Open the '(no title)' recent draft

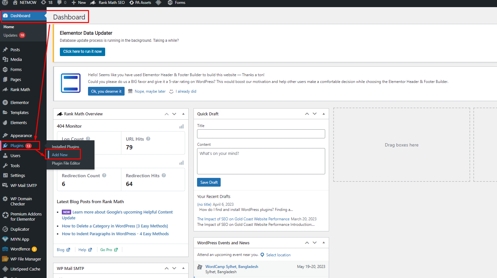coord(204,204)
